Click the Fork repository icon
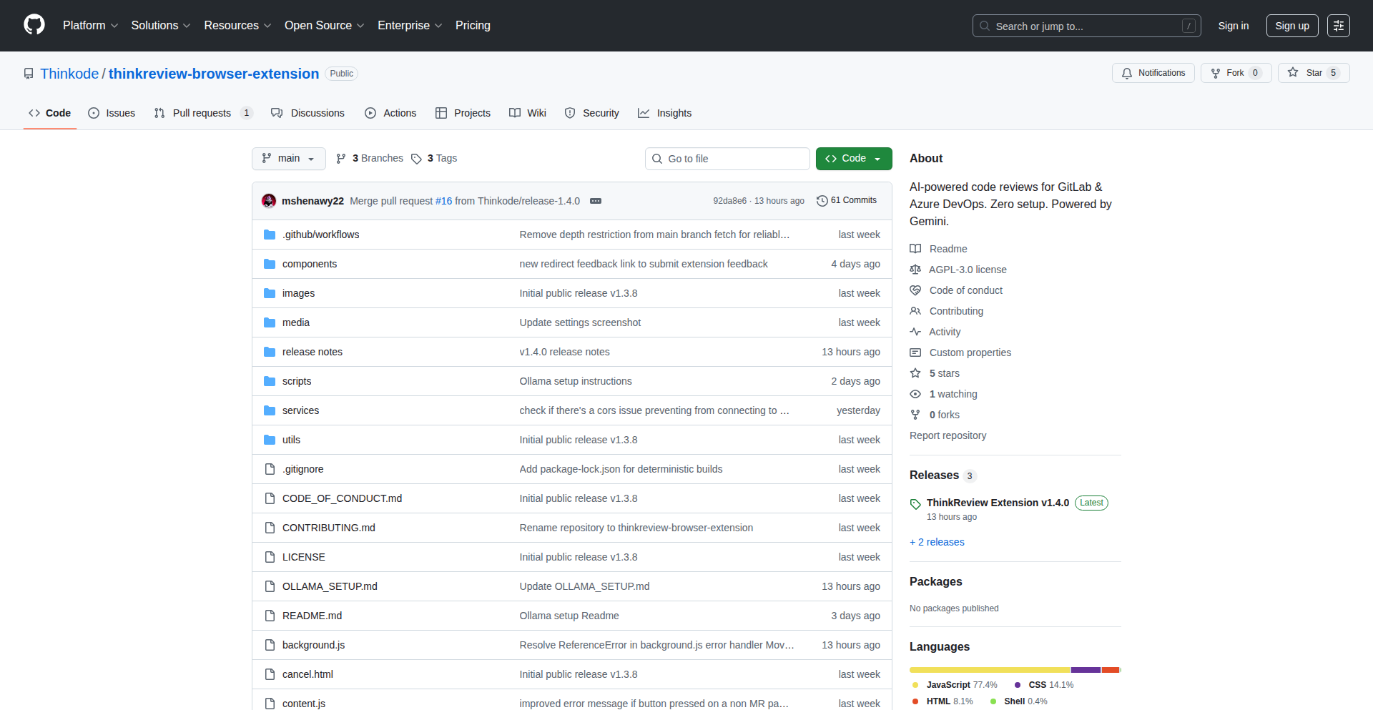Viewport: 1373px width, 710px height. (x=1216, y=73)
